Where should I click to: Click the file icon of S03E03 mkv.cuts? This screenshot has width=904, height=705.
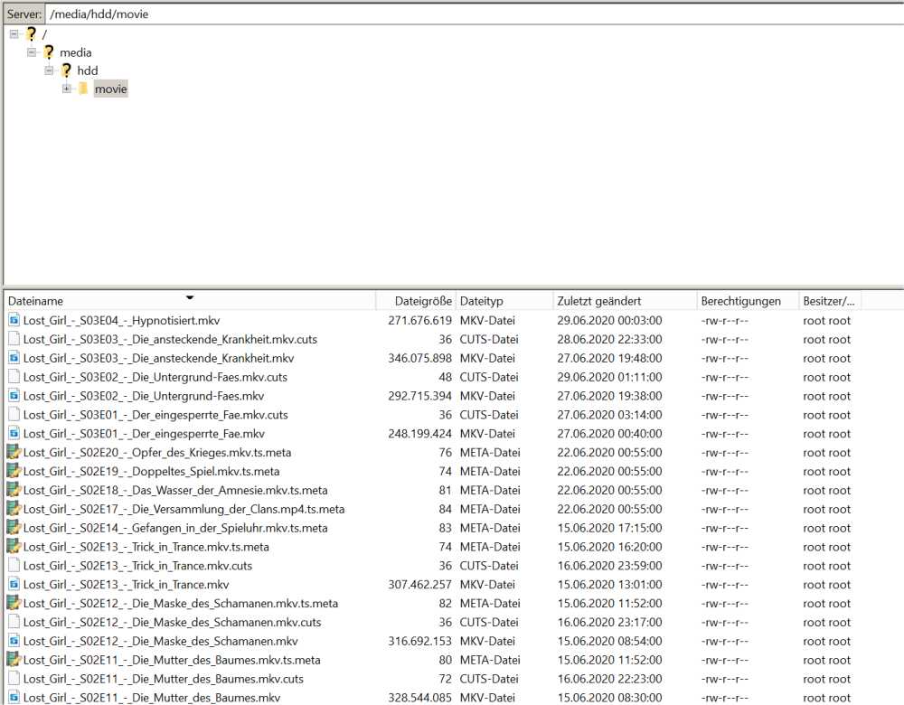tap(14, 339)
